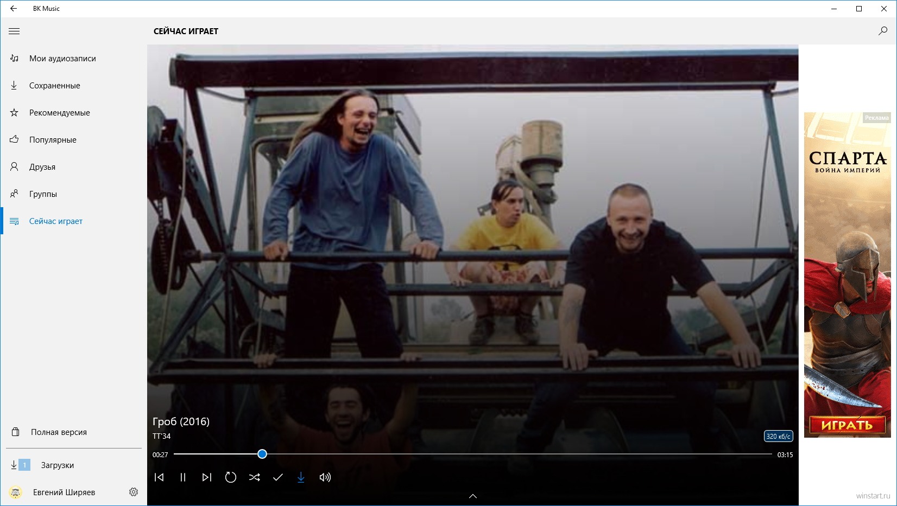Click the 320 кб/с bitrate badge

point(778,436)
